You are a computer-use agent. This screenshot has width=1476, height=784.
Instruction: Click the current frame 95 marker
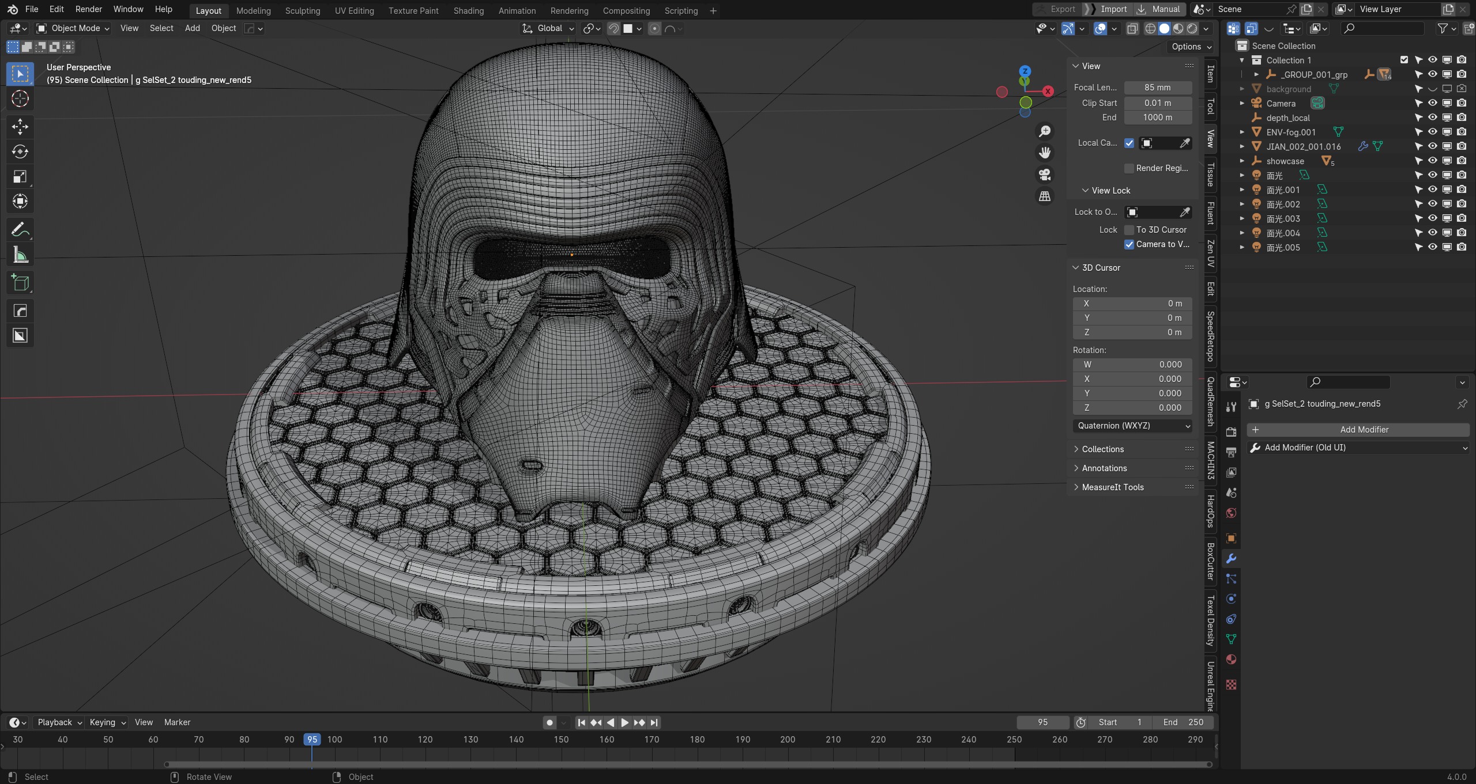click(312, 739)
